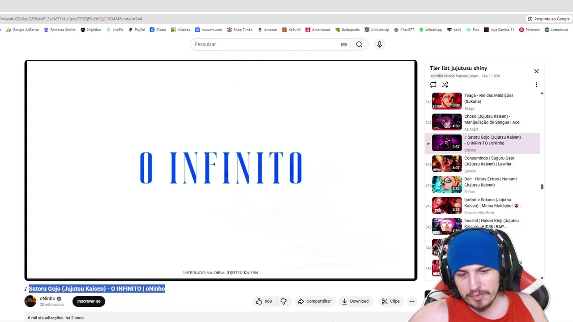Close the Tier list jujutusu shiny playlist panel
The image size is (573, 322).
[x=536, y=71]
